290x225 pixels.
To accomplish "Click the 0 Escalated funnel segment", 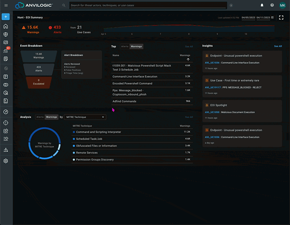I will [39, 82].
